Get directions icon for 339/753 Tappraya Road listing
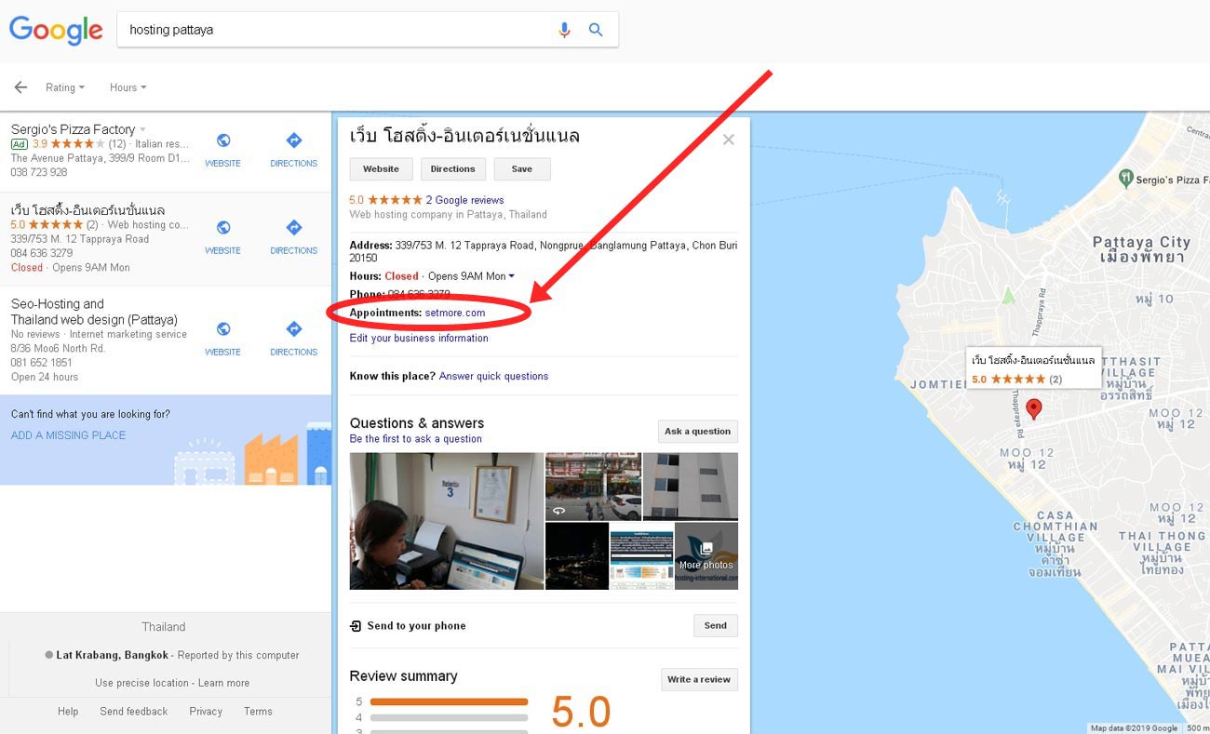1210x734 pixels. point(294,228)
